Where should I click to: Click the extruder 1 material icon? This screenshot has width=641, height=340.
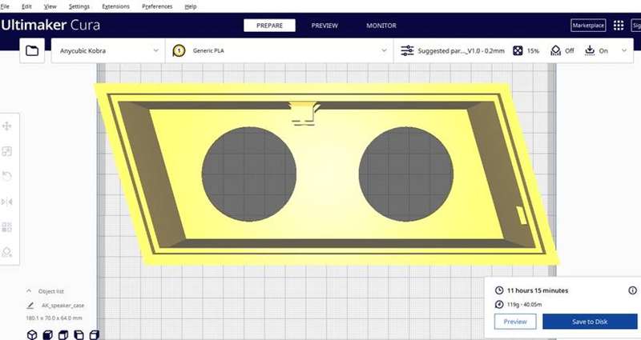click(179, 50)
